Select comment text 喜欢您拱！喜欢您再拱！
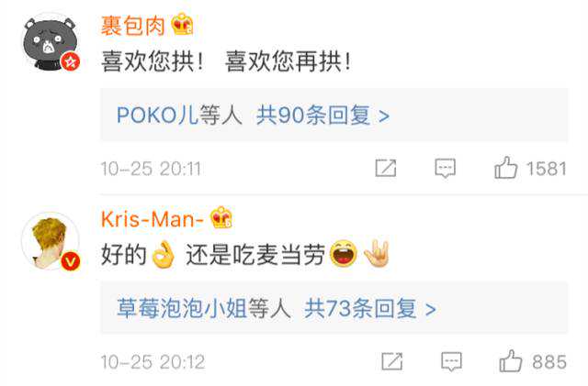This screenshot has height=386, width=588. (x=227, y=61)
